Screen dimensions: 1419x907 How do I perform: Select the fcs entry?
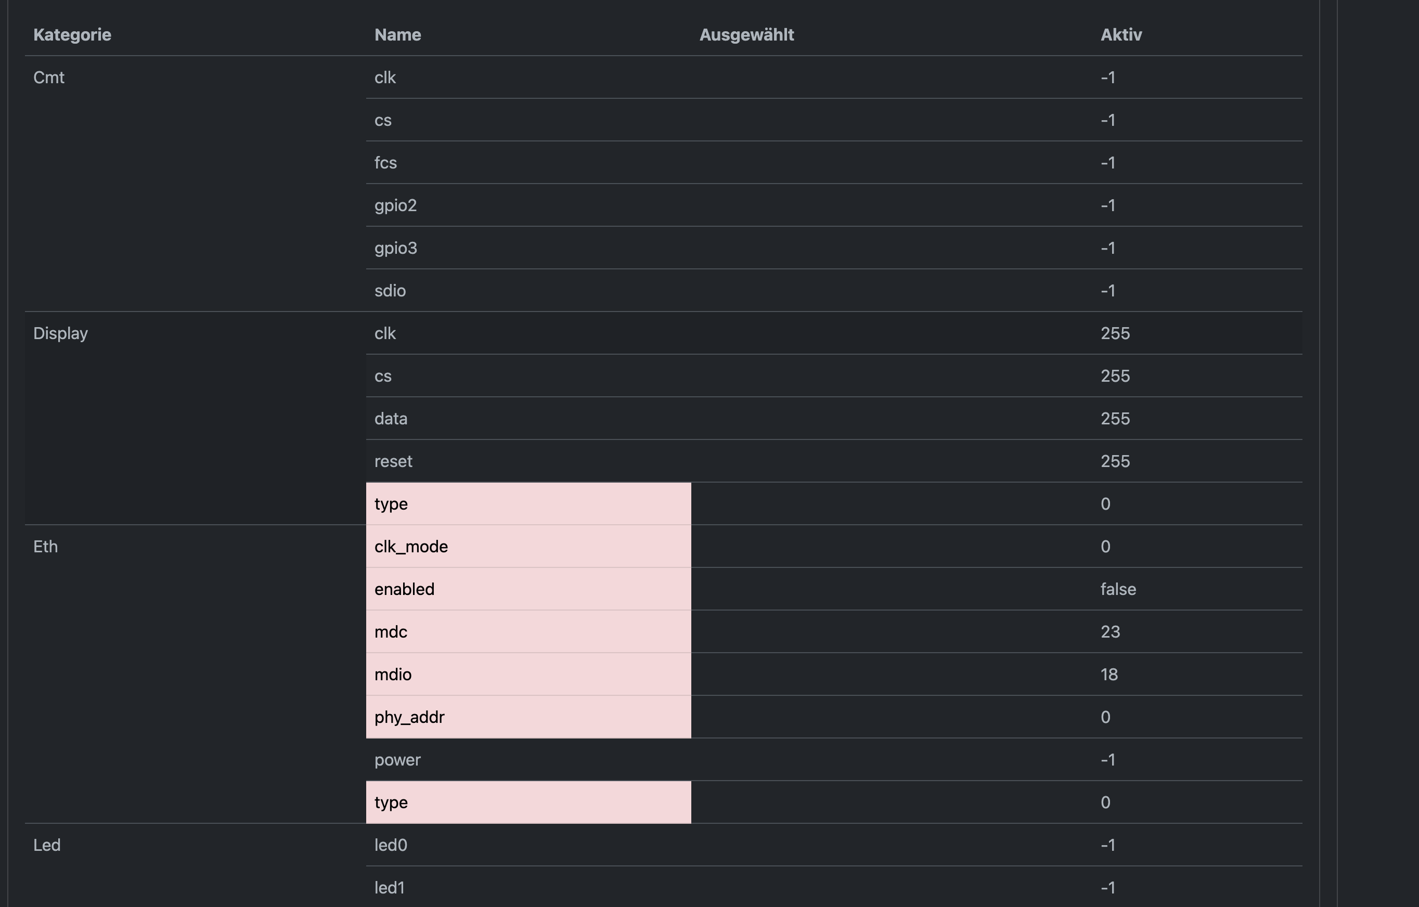point(386,163)
